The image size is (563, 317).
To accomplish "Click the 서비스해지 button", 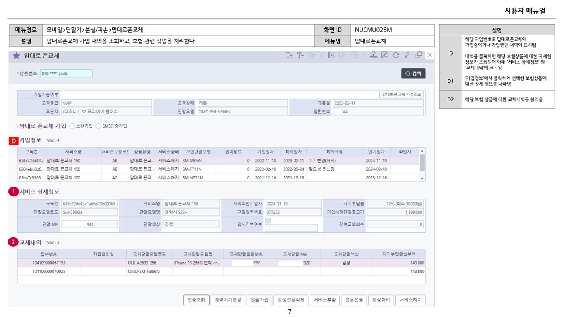I will pos(410,300).
